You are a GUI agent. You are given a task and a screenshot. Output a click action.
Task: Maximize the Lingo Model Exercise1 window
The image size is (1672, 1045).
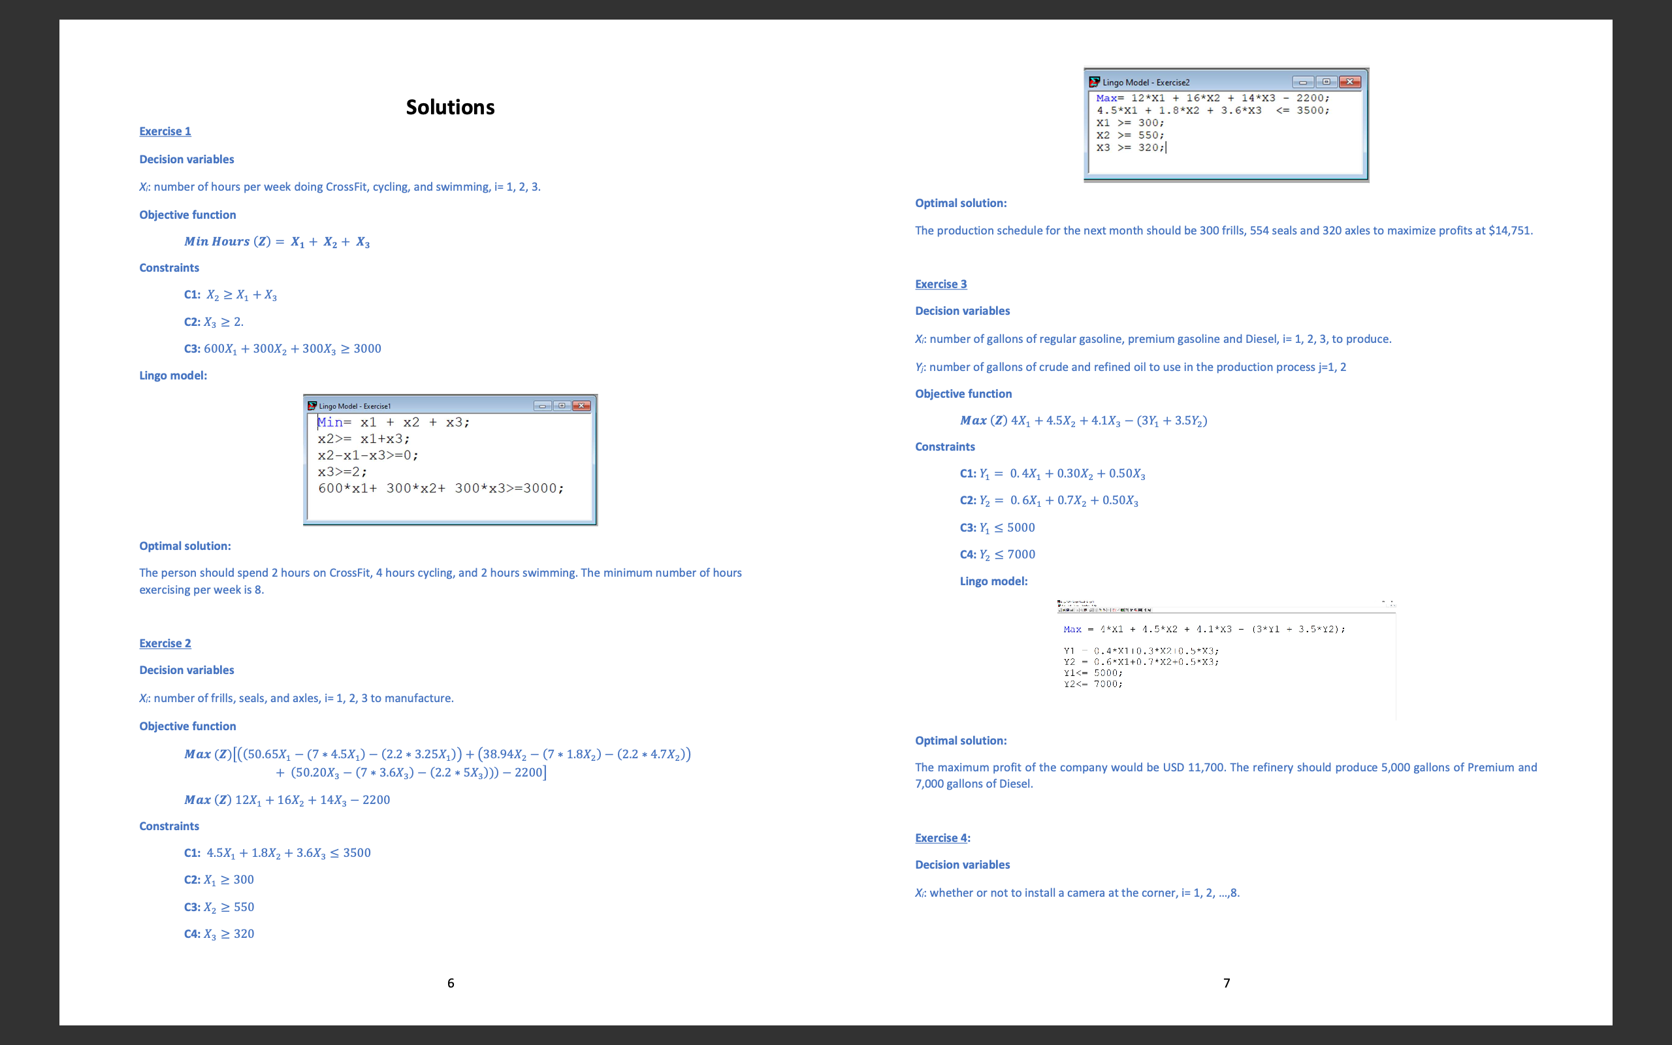[562, 406]
